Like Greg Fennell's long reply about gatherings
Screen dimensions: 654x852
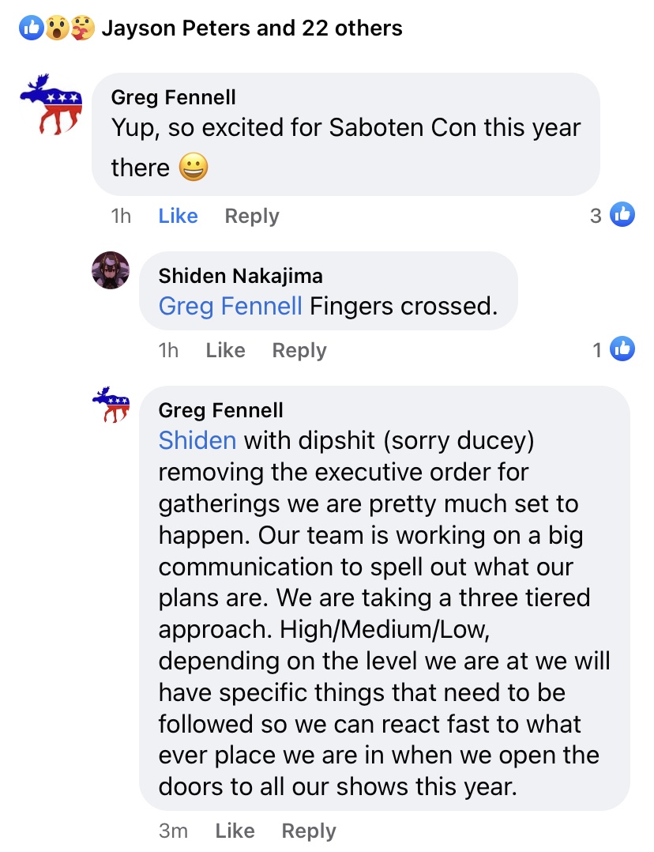click(235, 831)
